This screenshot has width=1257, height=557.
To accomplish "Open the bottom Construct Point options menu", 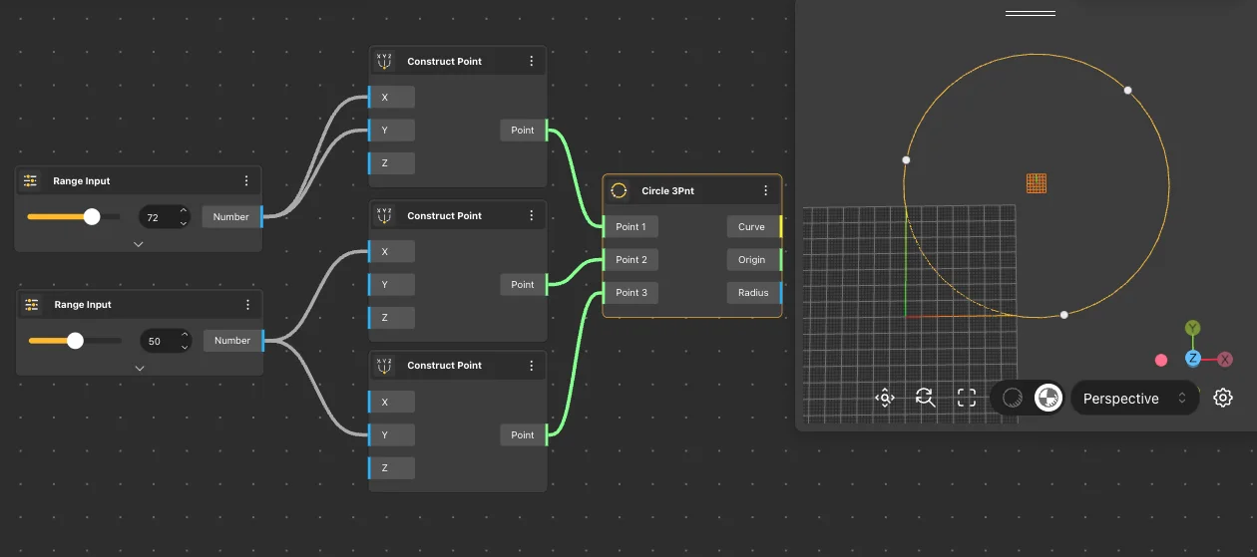I will [531, 366].
